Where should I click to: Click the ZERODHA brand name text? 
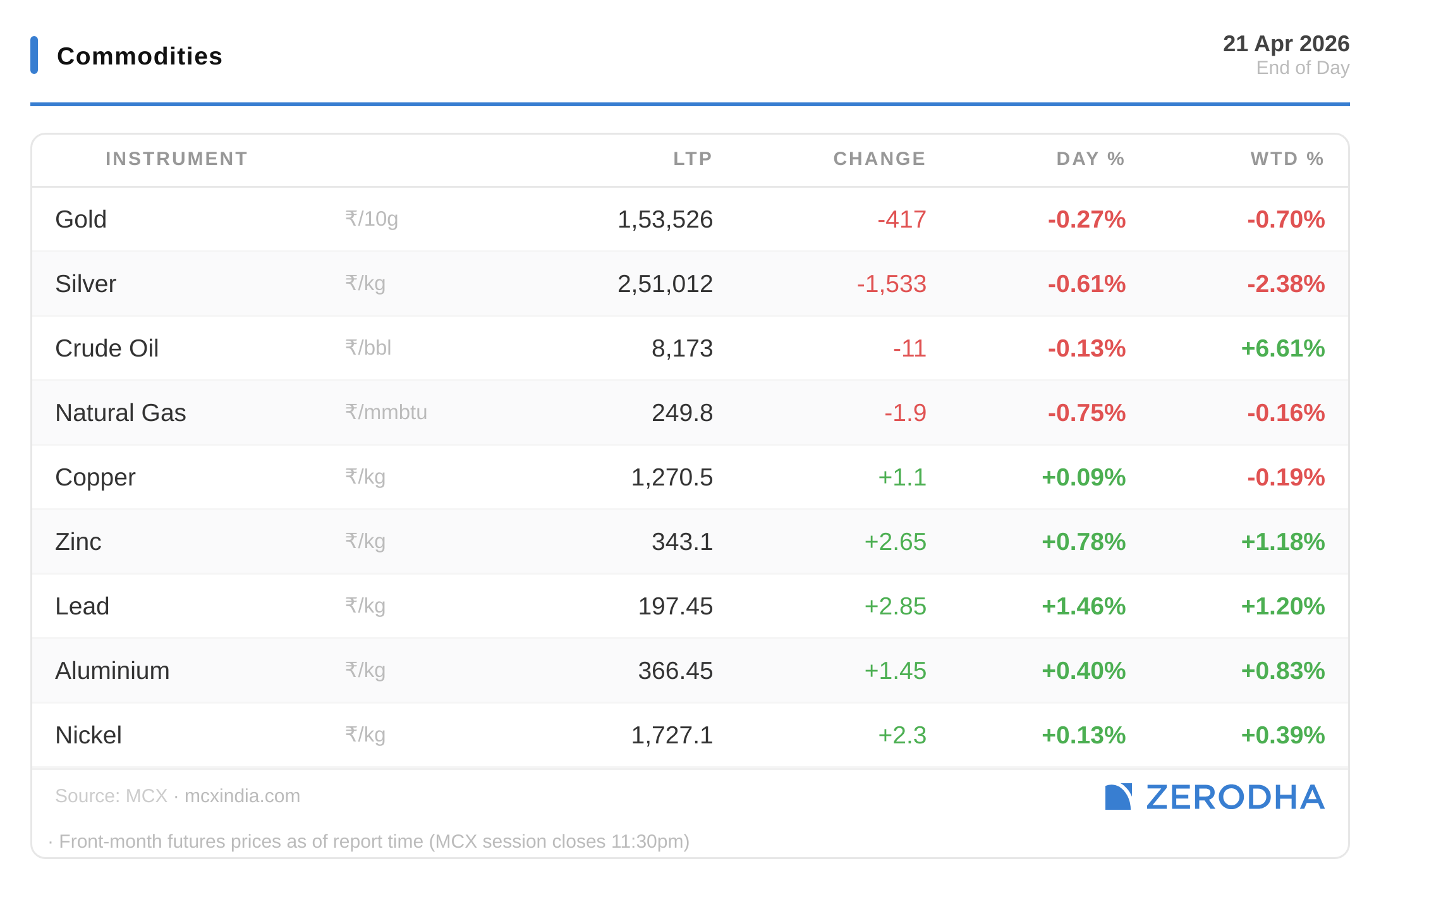point(1235,797)
